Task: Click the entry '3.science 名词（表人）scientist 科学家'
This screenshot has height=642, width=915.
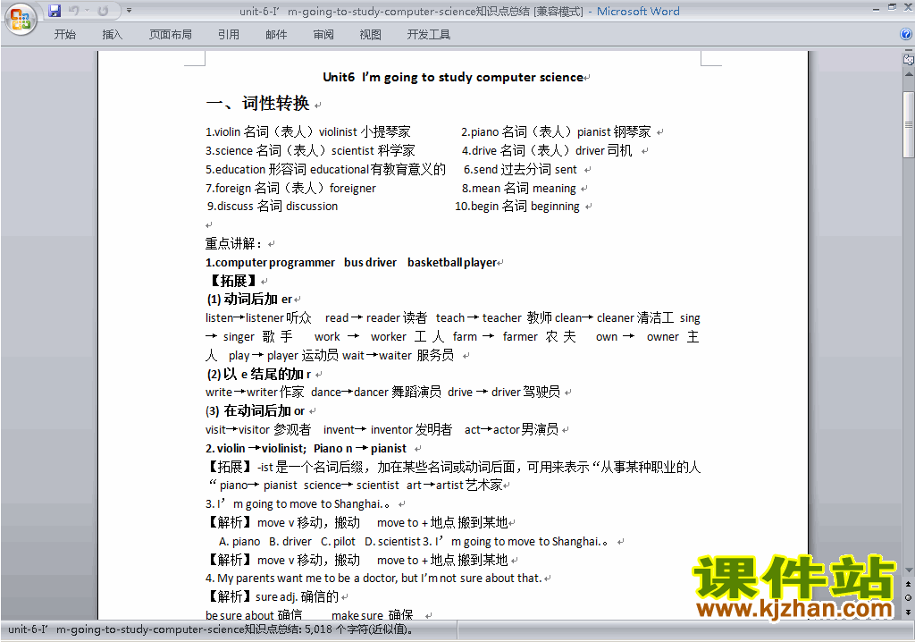Action: point(310,151)
